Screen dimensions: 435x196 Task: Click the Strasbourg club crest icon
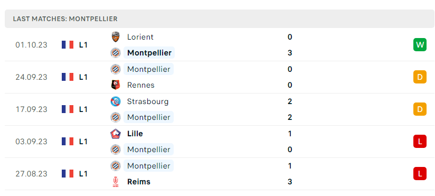click(116, 101)
